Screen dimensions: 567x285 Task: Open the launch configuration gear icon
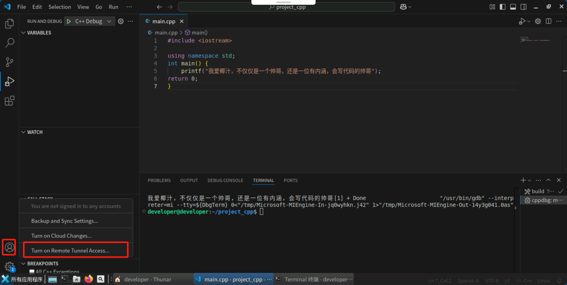pos(120,21)
